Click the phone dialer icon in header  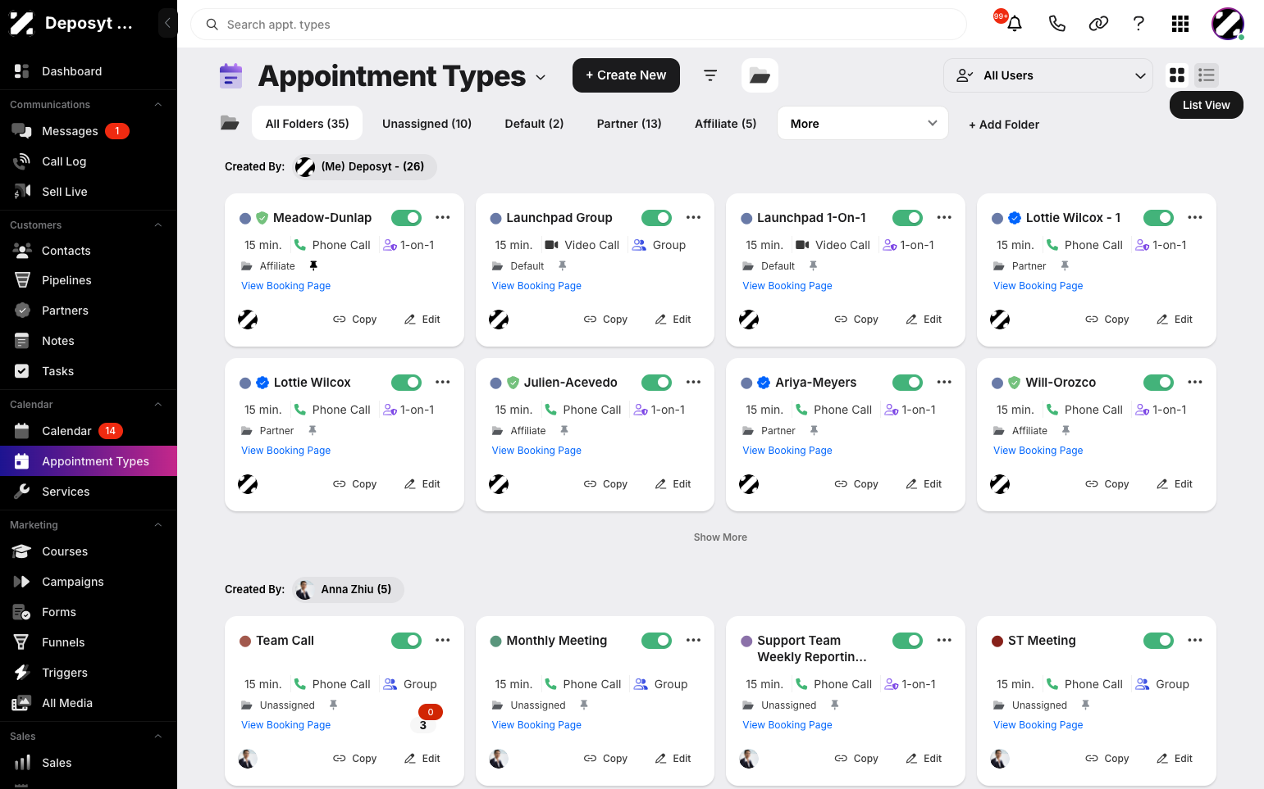pyautogui.click(x=1056, y=24)
